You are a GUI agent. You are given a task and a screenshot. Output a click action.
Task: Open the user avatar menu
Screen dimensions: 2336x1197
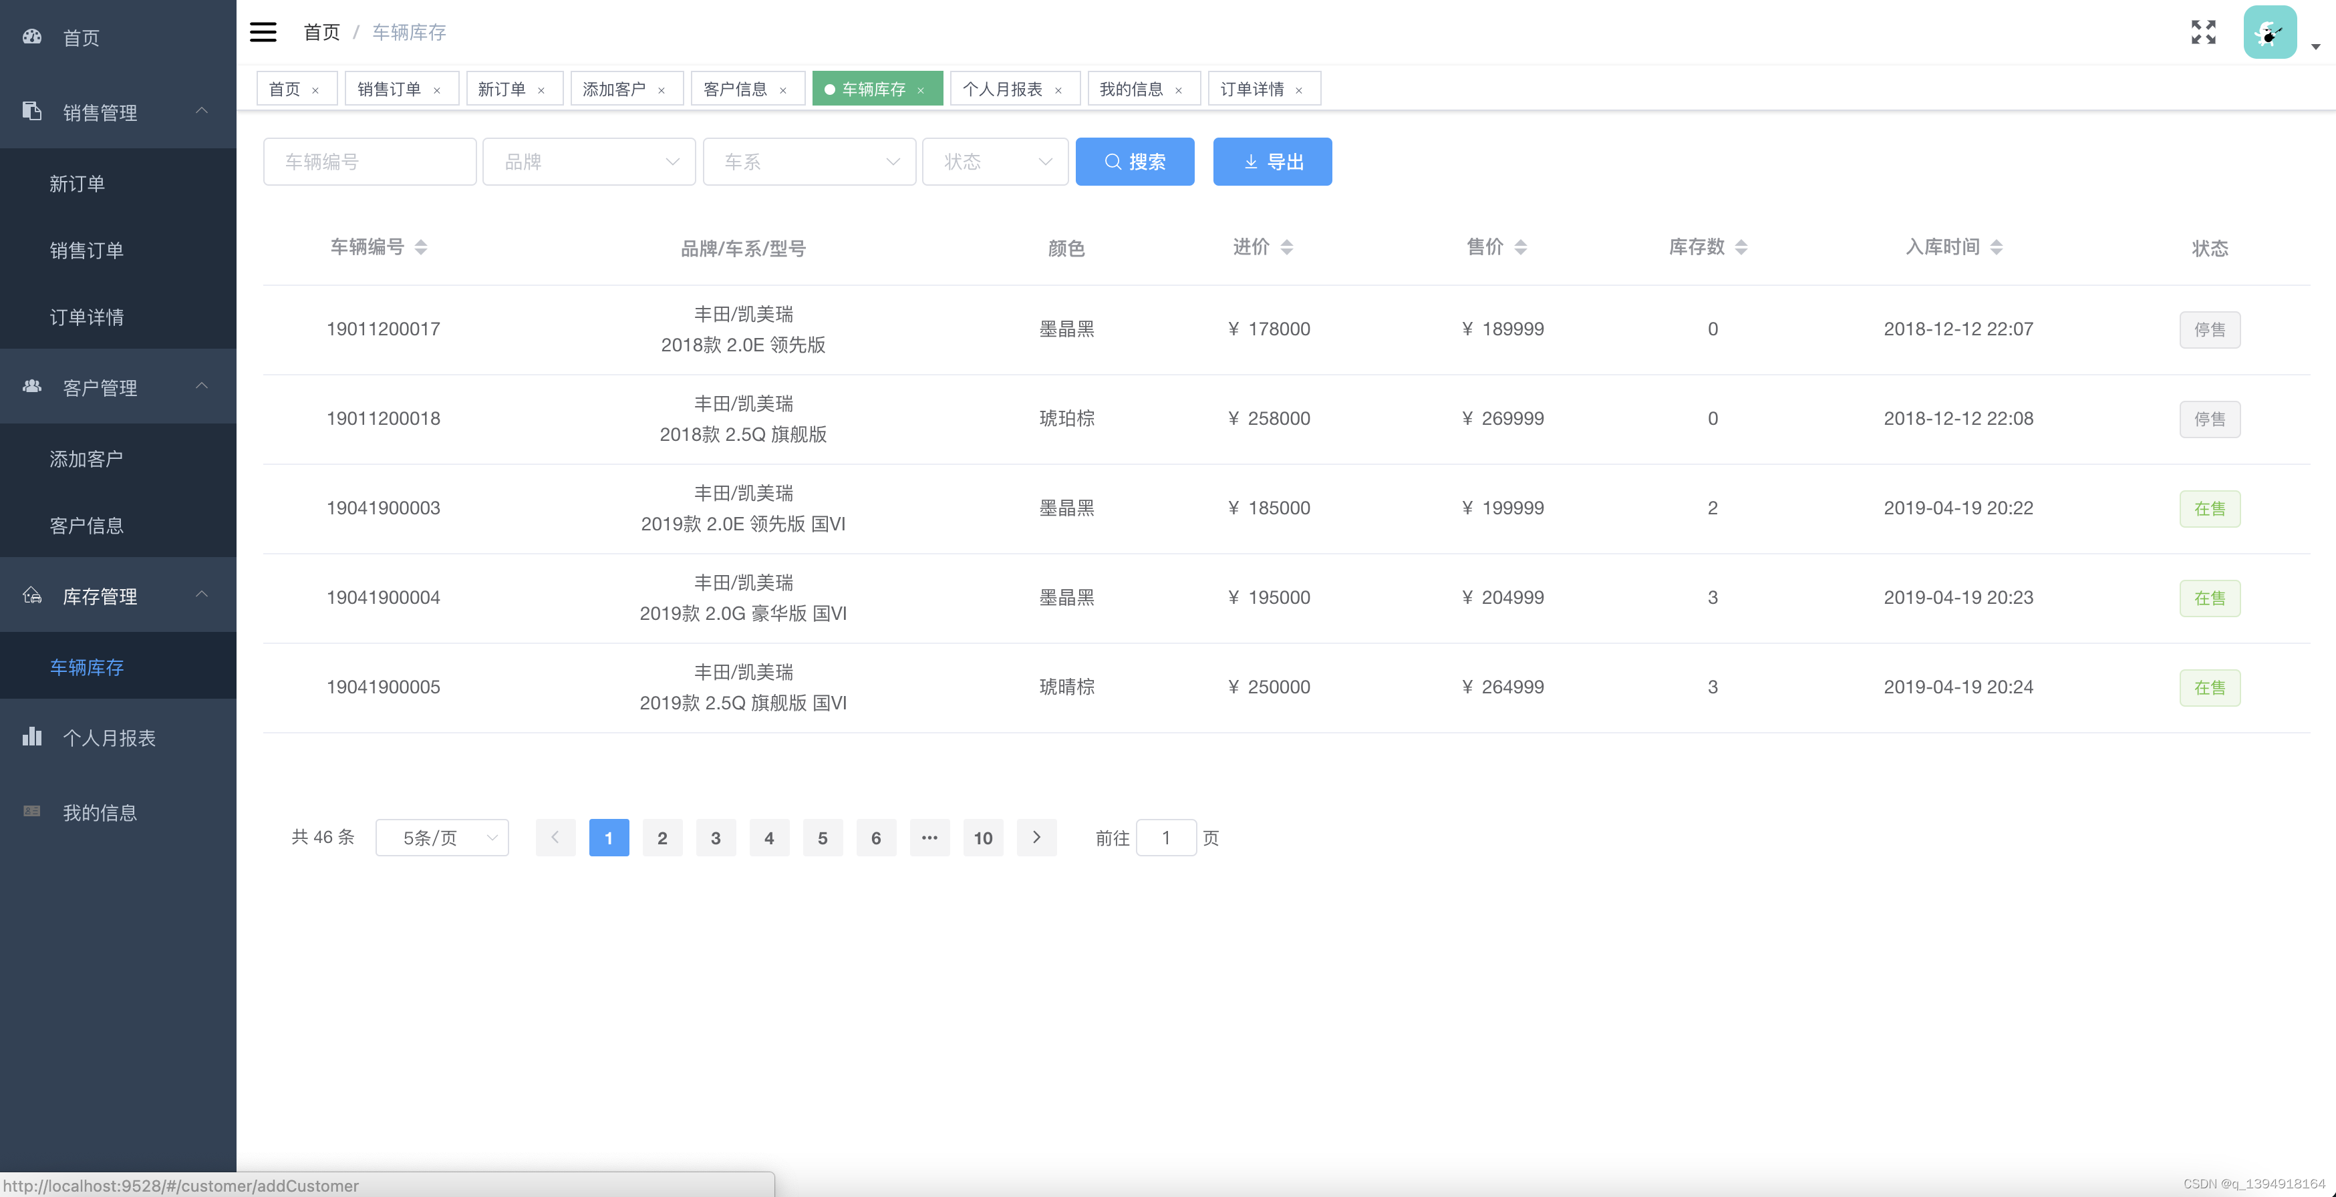(2269, 32)
